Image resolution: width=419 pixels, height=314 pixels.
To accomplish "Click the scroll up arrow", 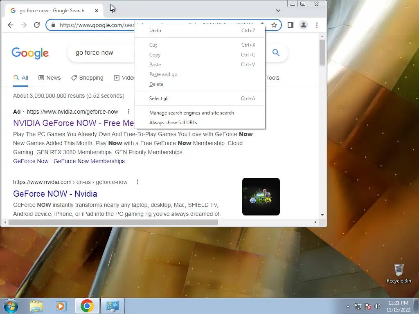I will (x=322, y=36).
